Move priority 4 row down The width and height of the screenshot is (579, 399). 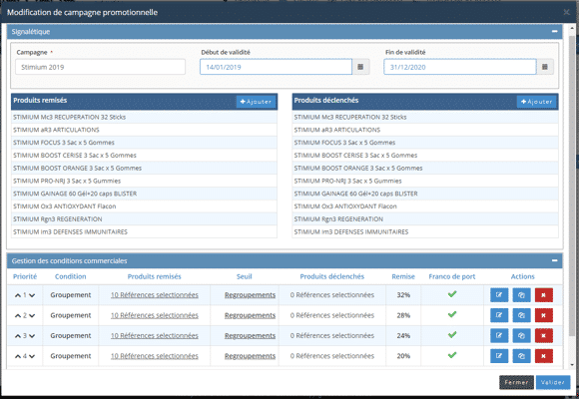(x=32, y=356)
